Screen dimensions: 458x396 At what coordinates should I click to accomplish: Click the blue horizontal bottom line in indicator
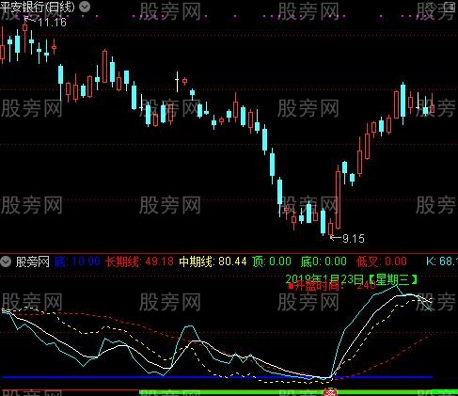(217, 377)
